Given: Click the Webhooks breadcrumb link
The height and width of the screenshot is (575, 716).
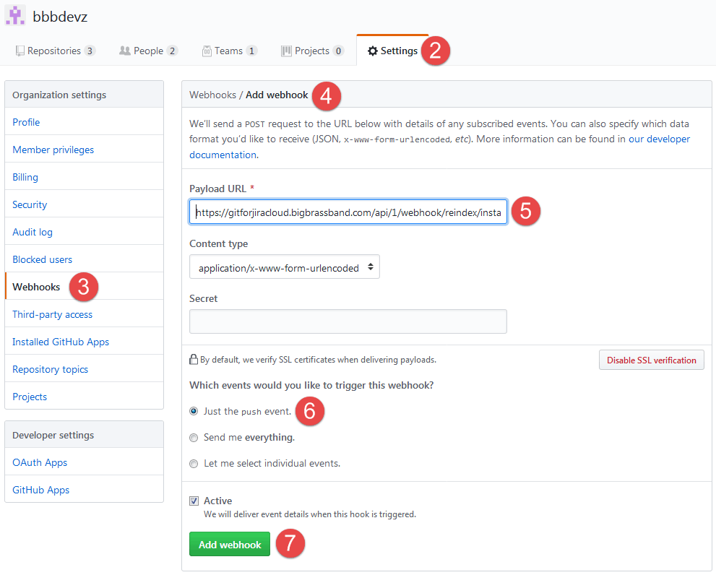Looking at the screenshot, I should [213, 95].
